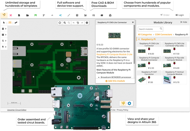190x131 pixels.
Task: Click All Categories breadcrumb
Action: [x=145, y=35]
